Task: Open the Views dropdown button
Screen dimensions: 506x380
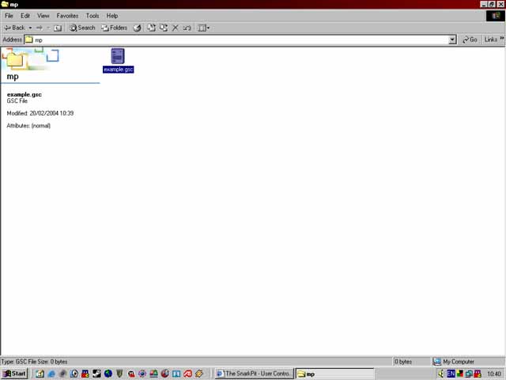Action: pos(203,28)
